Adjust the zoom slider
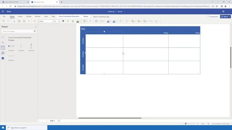This screenshot has width=232, height=130. click(186, 123)
